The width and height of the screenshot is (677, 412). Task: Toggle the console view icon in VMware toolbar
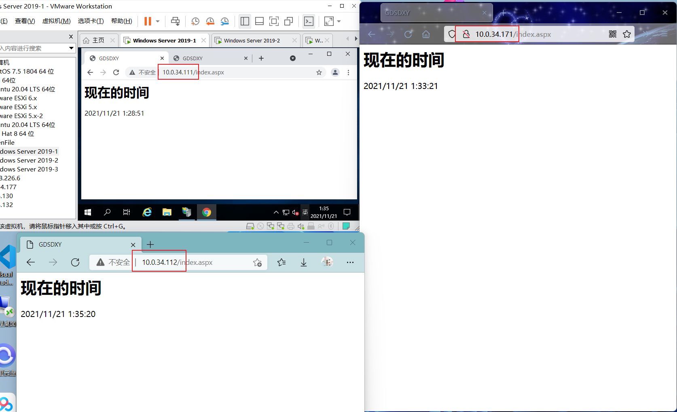pos(309,21)
